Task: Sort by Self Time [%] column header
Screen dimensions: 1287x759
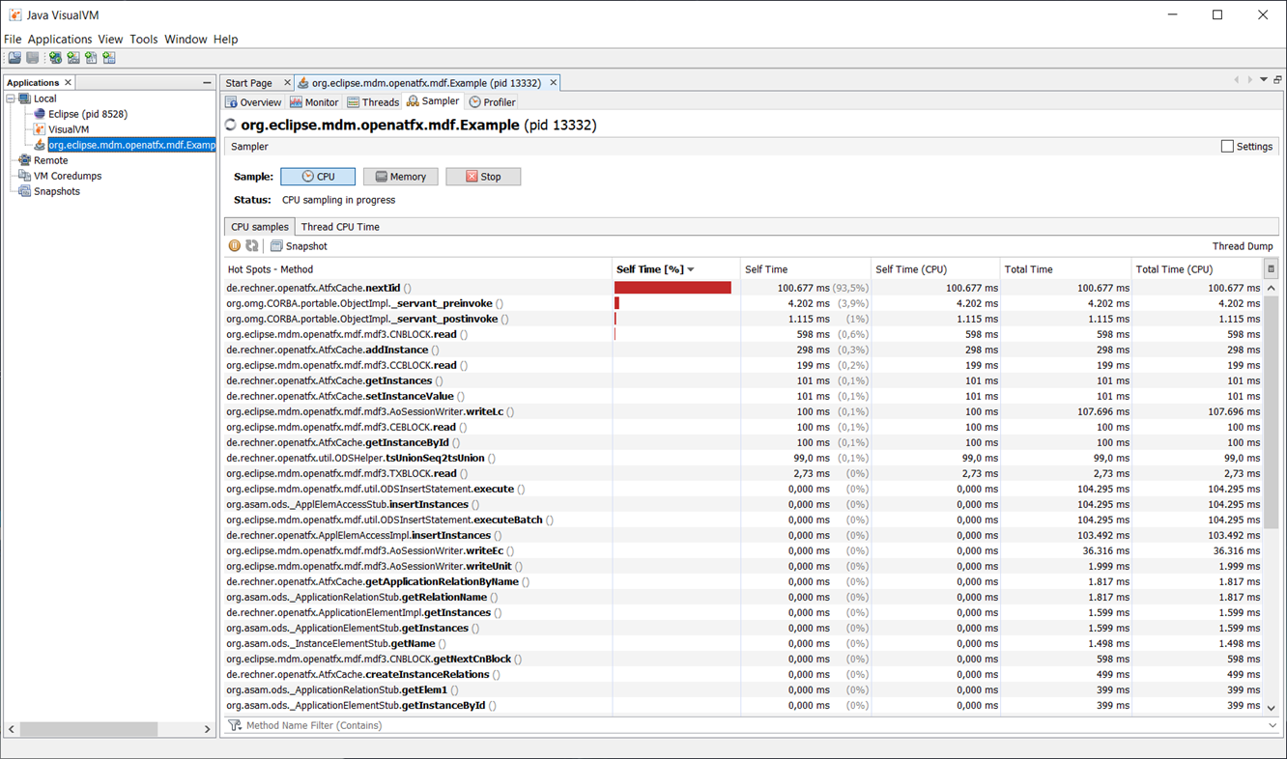Action: [x=675, y=269]
